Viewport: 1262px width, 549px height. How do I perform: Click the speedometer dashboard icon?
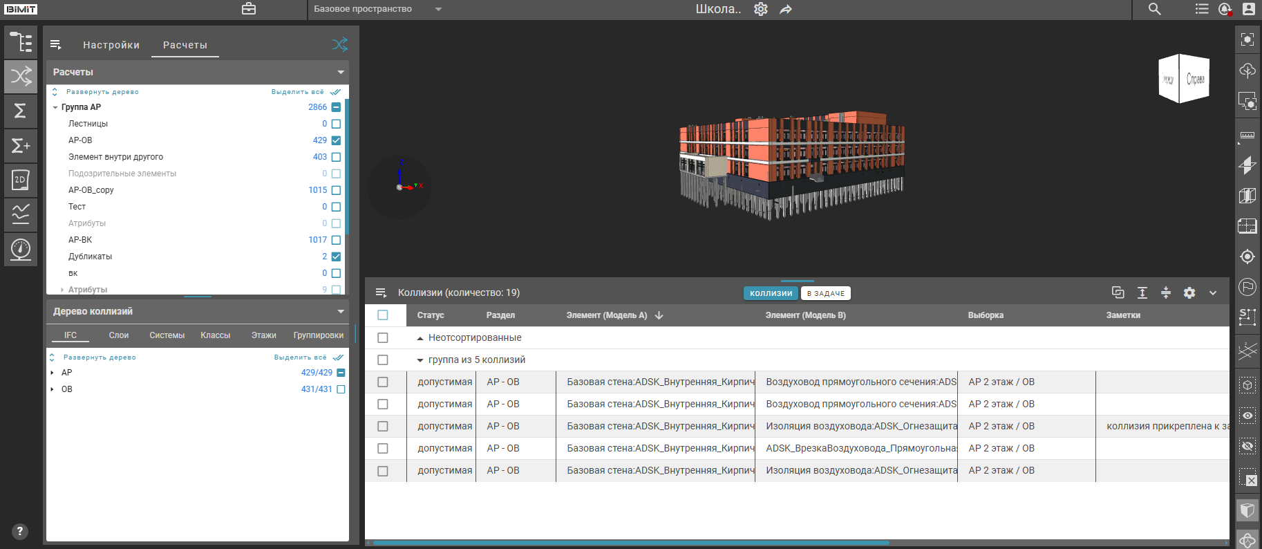pos(21,249)
